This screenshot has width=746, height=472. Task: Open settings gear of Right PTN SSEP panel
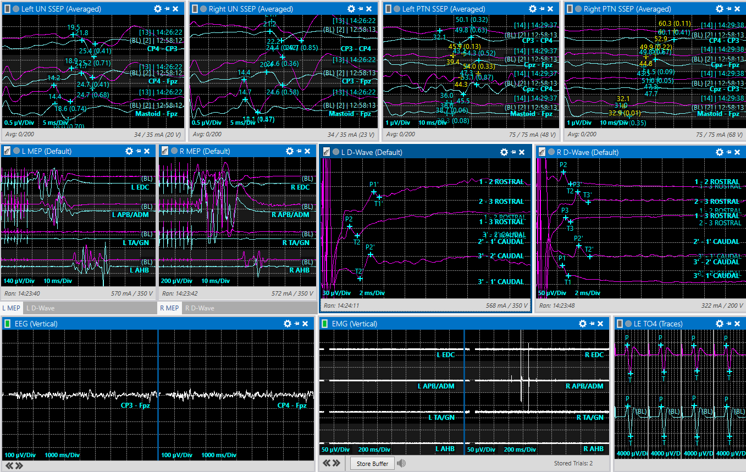pyautogui.click(x=720, y=9)
